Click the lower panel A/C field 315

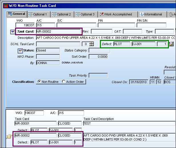(71, 113)
